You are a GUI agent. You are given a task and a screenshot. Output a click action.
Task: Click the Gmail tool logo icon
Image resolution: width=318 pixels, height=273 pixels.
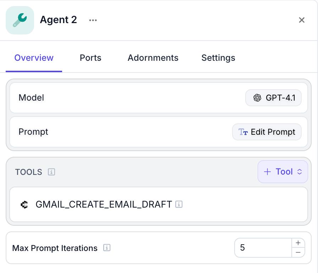[24, 204]
